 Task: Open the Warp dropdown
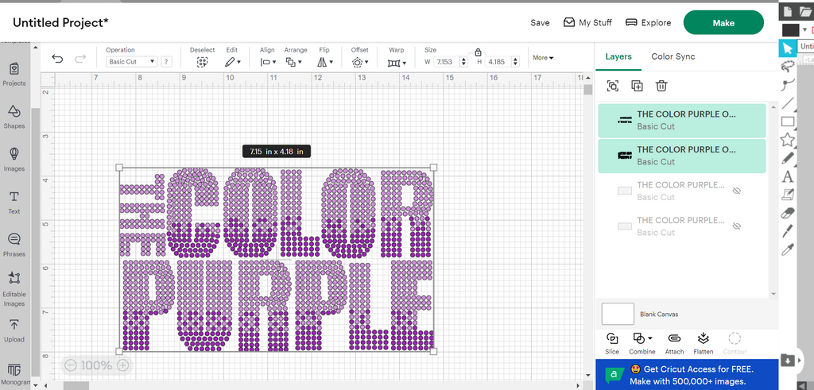click(x=397, y=63)
